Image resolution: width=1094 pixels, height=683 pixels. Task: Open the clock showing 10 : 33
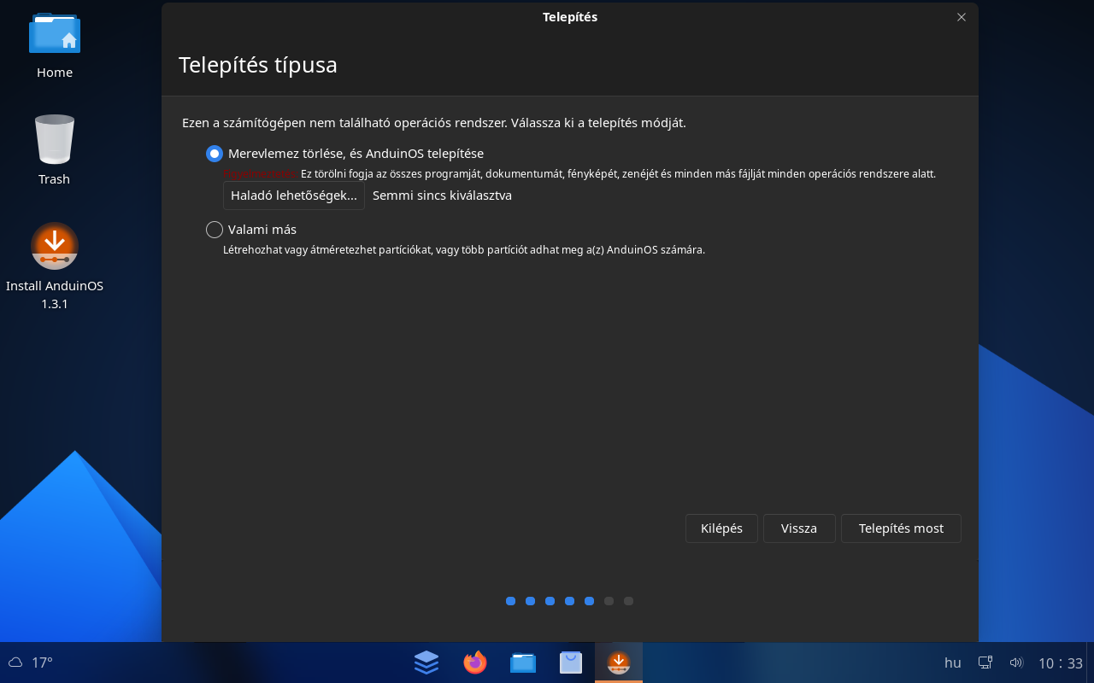coord(1061,663)
